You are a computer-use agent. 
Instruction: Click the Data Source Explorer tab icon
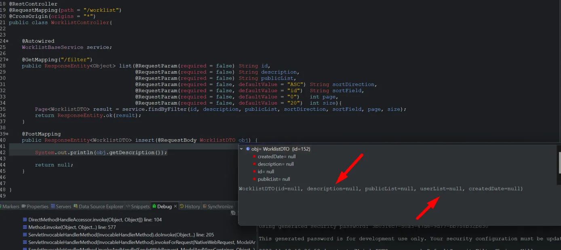click(x=76, y=206)
